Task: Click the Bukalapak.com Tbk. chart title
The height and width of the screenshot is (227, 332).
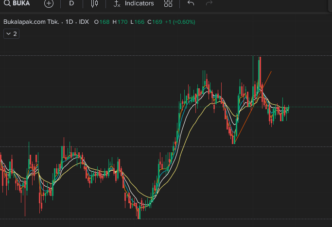Action: [x=31, y=22]
